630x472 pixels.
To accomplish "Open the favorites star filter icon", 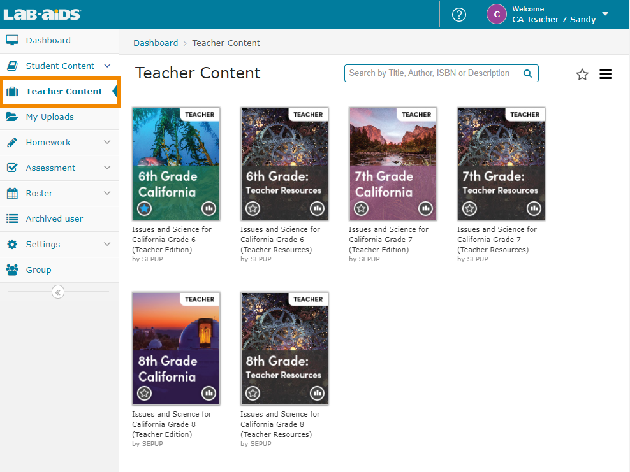I will tap(582, 75).
